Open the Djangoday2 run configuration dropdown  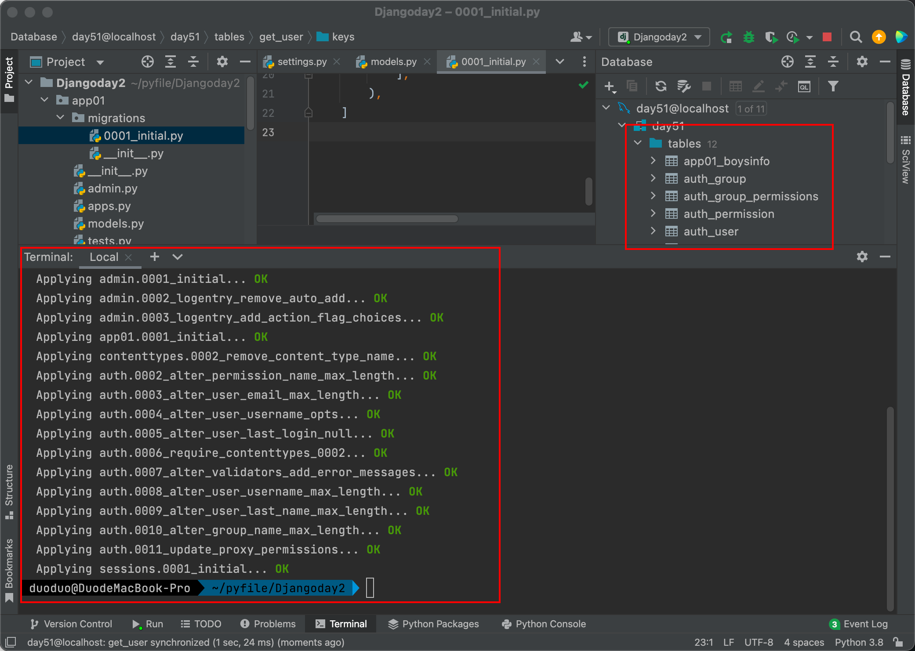tap(659, 37)
